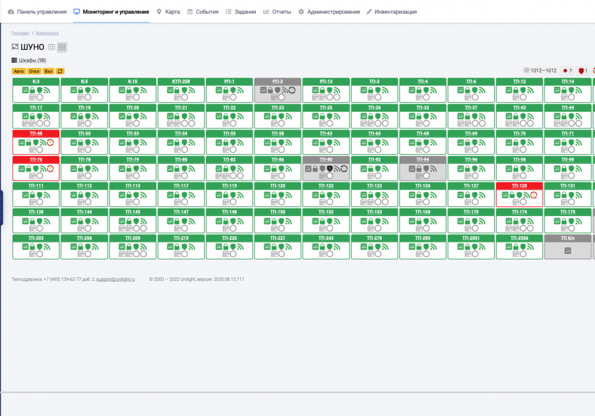Open the Всеволожск breadcrumb link

[x=47, y=33]
